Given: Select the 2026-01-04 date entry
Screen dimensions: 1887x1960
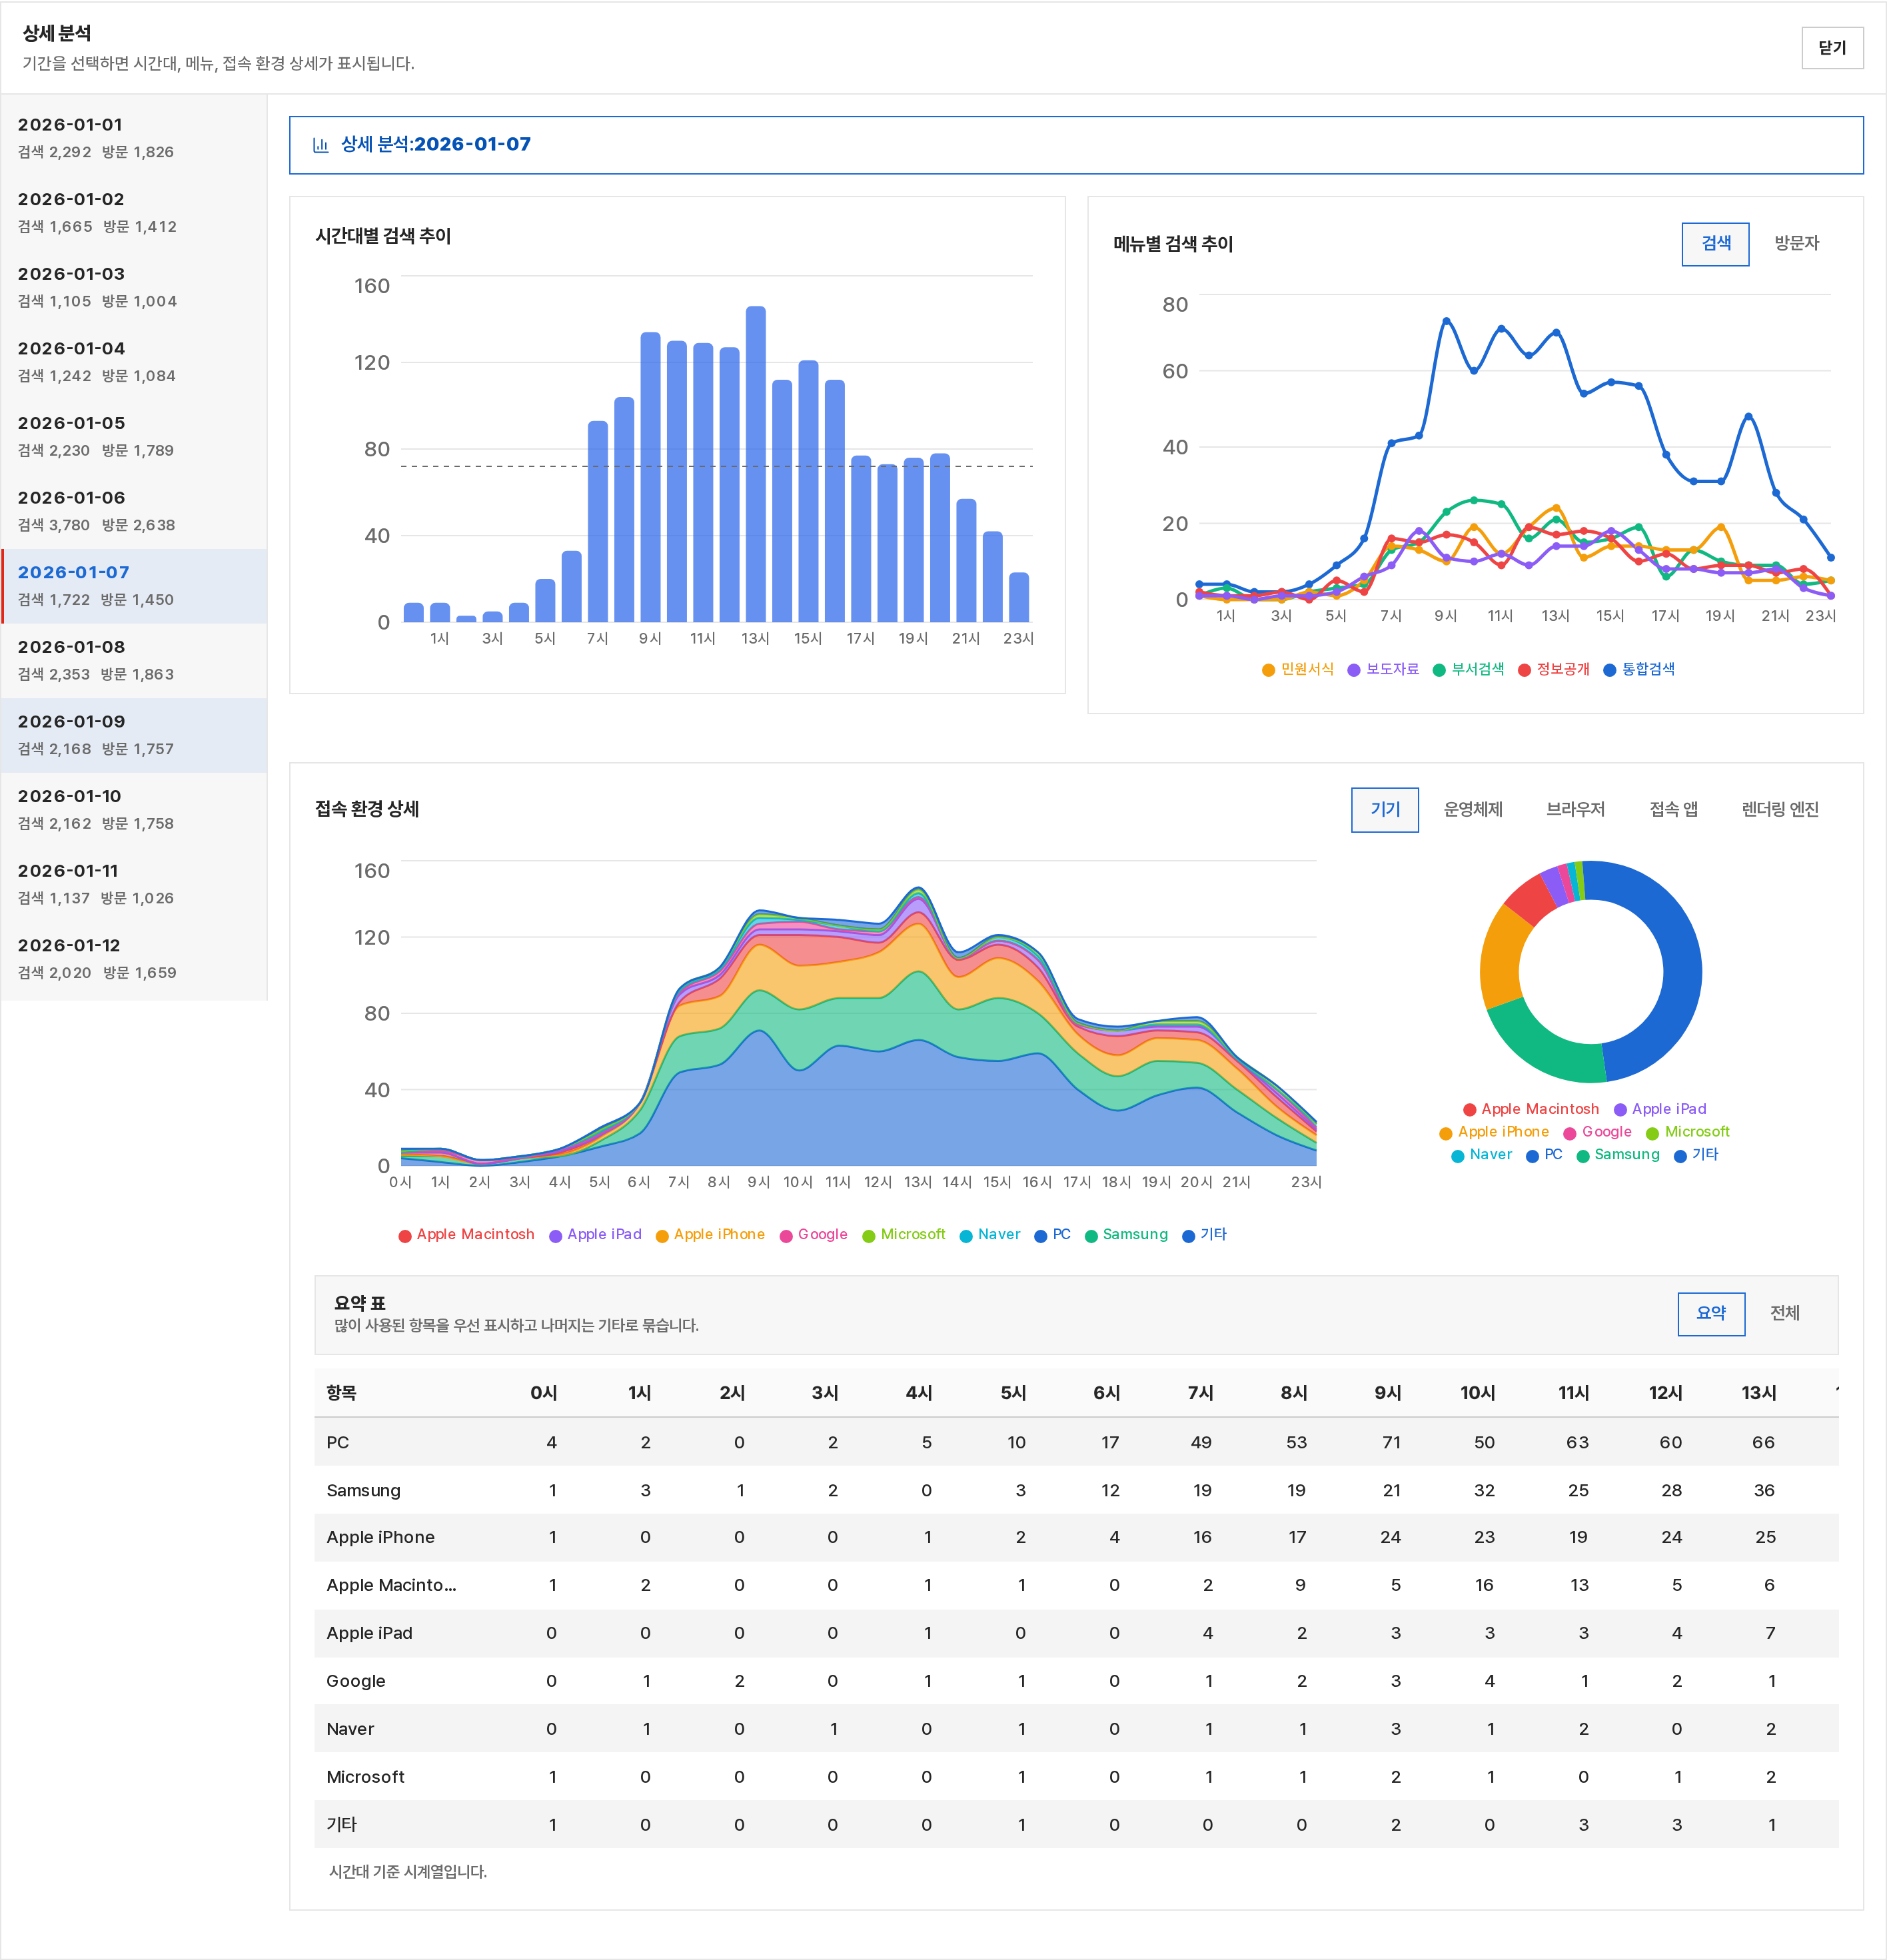Looking at the screenshot, I should 134,362.
